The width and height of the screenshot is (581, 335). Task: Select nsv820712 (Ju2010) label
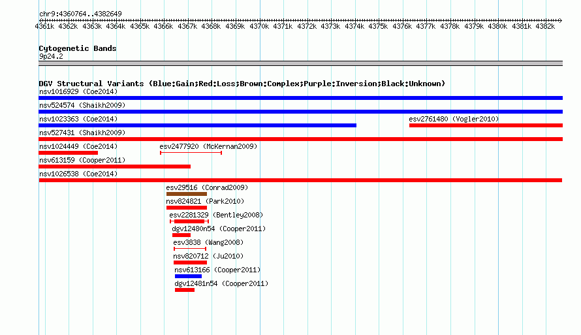(208, 256)
